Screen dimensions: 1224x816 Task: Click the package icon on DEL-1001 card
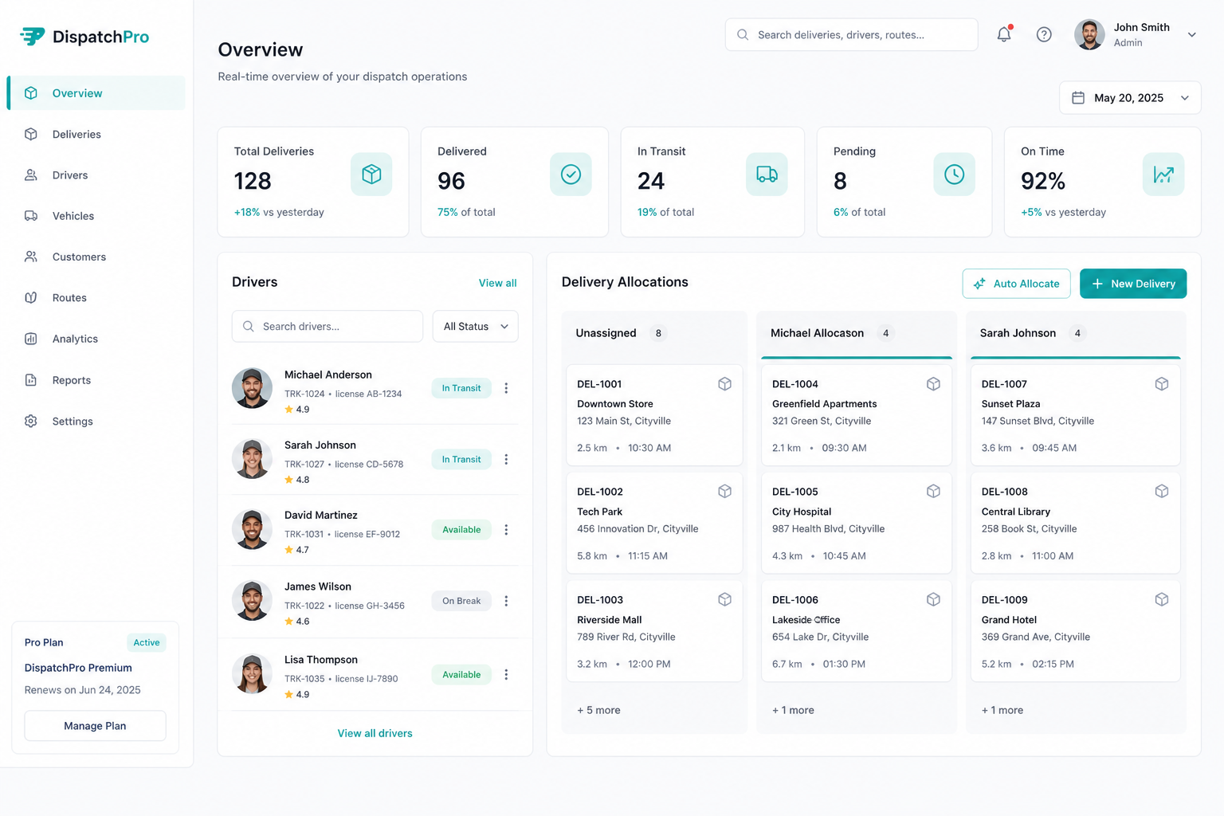(724, 384)
